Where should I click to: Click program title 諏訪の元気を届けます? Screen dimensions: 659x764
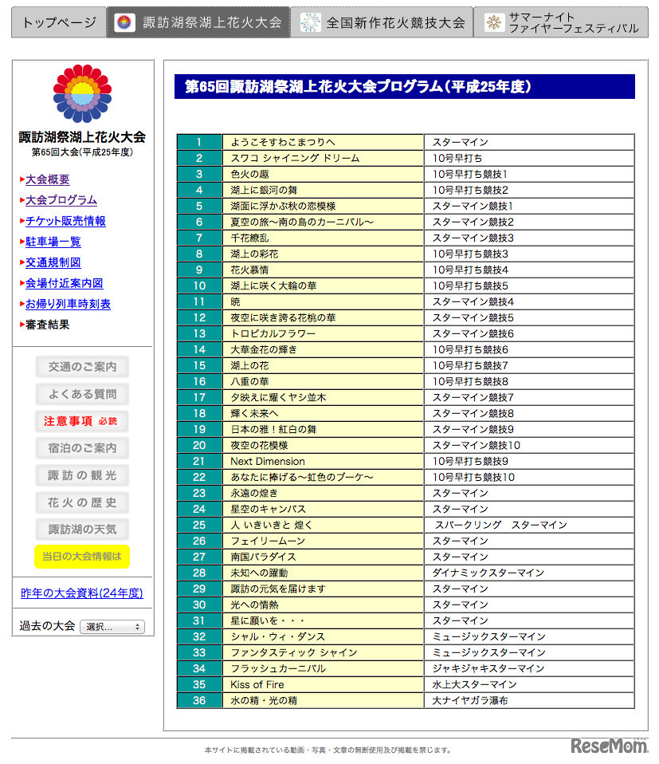tap(278, 589)
